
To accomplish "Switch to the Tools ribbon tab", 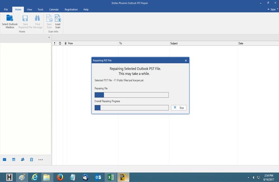I will [x=40, y=10].
